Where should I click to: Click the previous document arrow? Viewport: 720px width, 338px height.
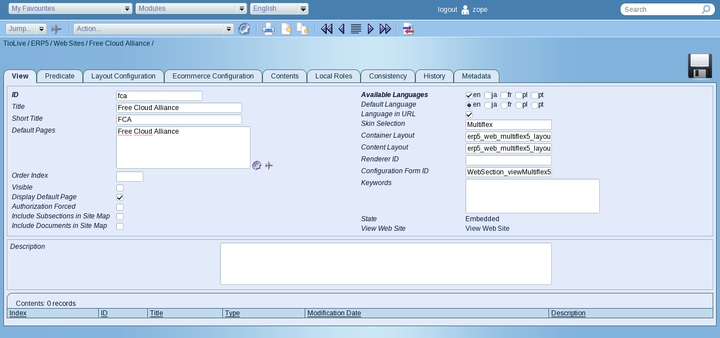pyautogui.click(x=341, y=29)
